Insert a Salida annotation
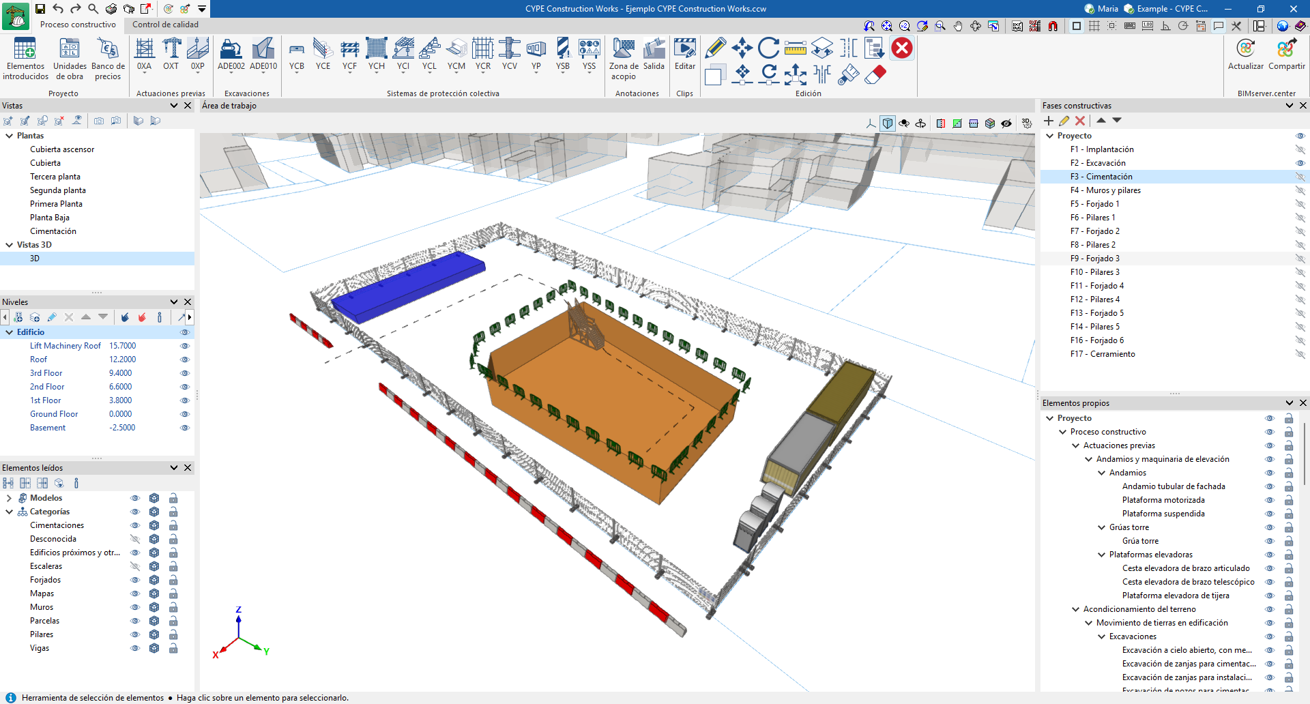 coord(654,55)
